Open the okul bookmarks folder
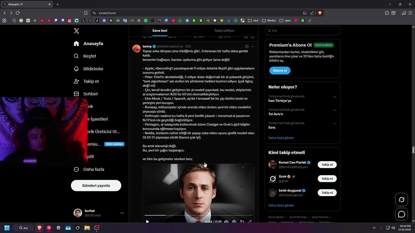The height and width of the screenshot is (233, 415). pyautogui.click(x=253, y=20)
